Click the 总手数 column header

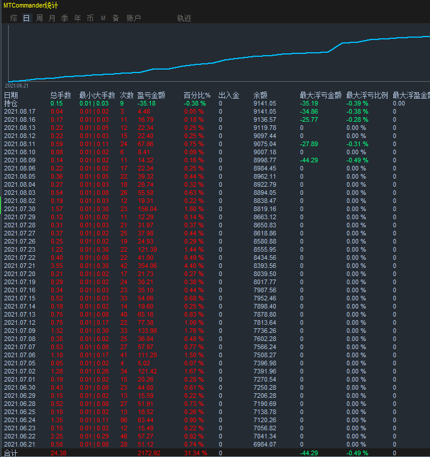(x=60, y=95)
